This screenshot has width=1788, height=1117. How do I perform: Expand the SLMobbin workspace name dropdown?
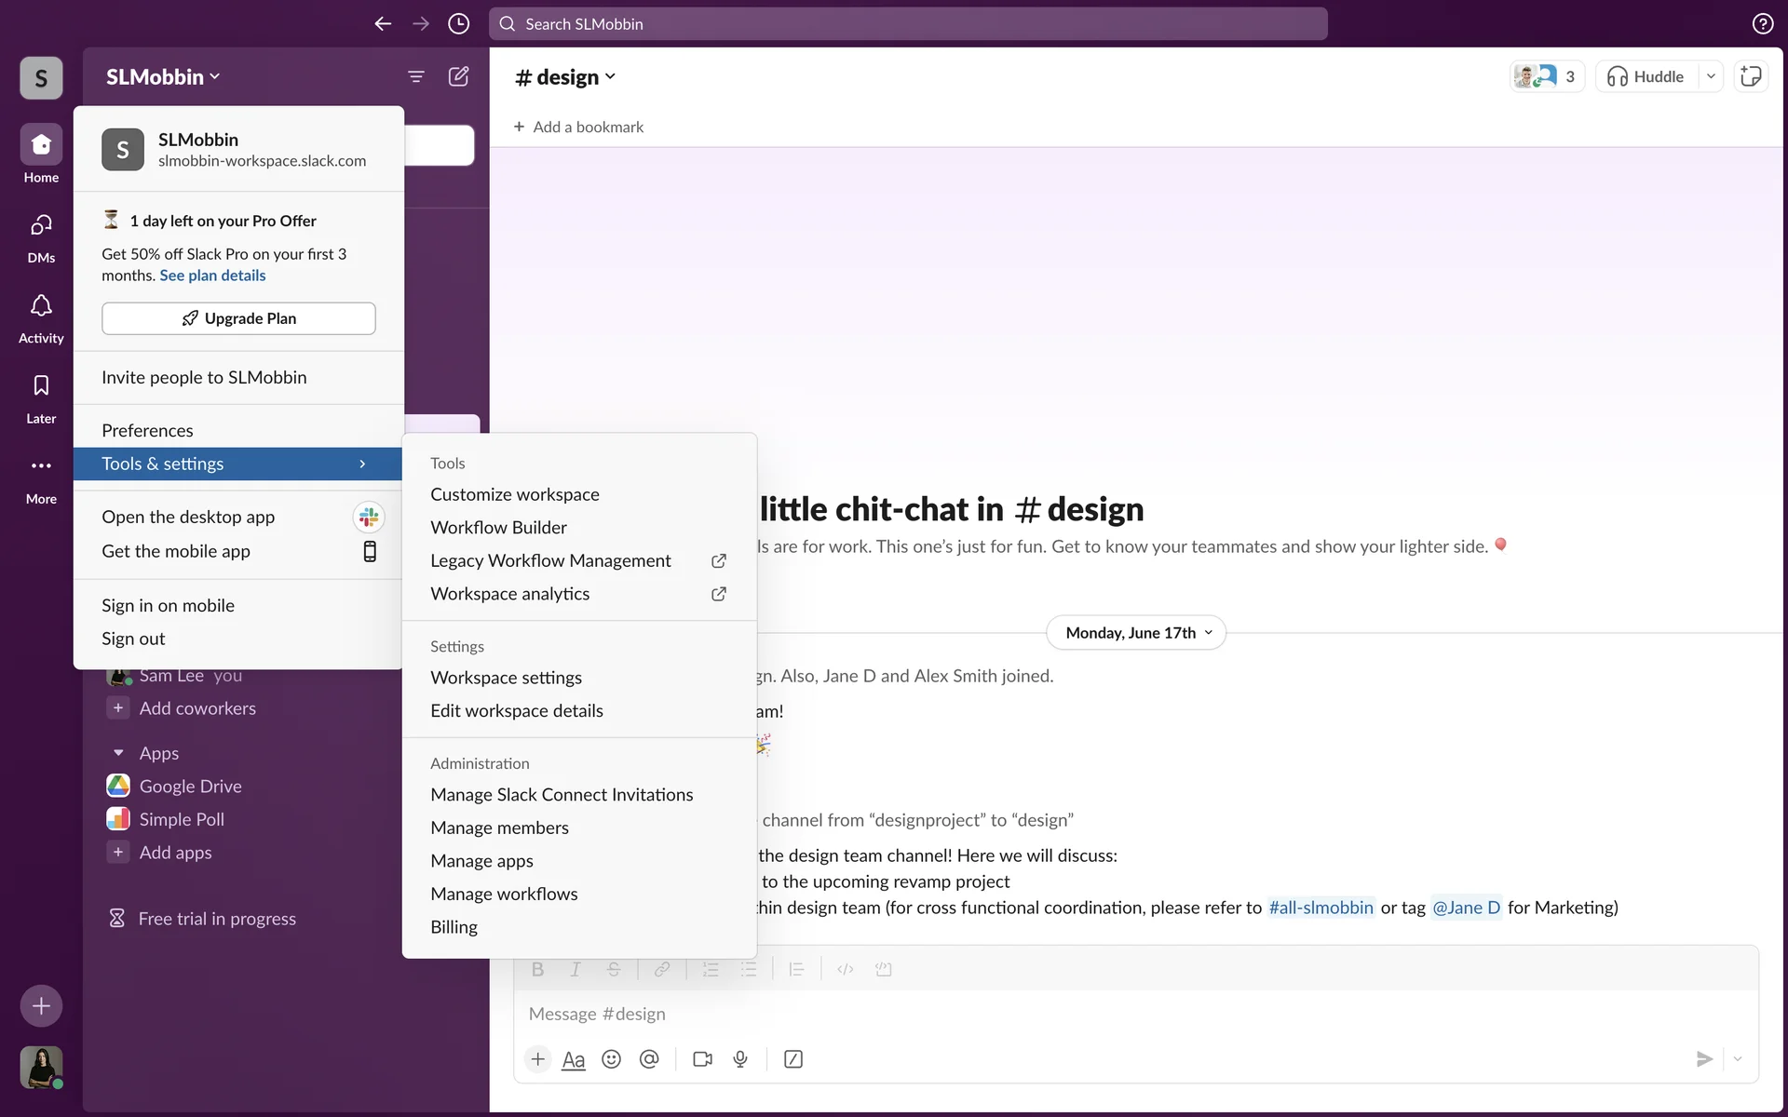pyautogui.click(x=163, y=76)
